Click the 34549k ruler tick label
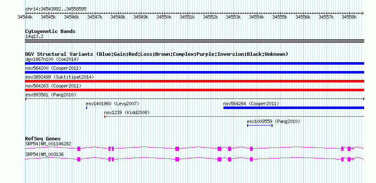 (x=141, y=17)
